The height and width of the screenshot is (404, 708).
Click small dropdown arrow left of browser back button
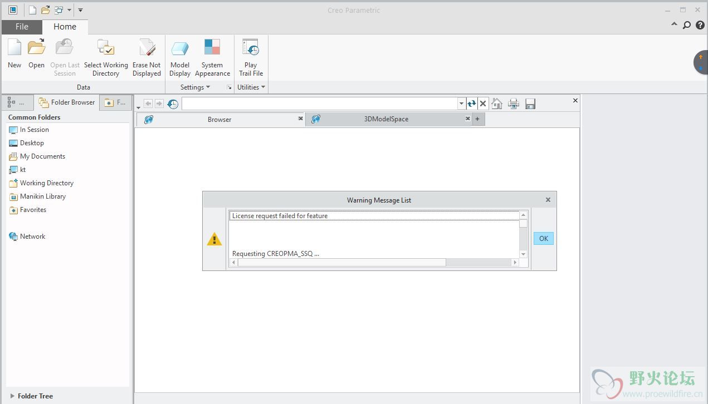pos(139,107)
